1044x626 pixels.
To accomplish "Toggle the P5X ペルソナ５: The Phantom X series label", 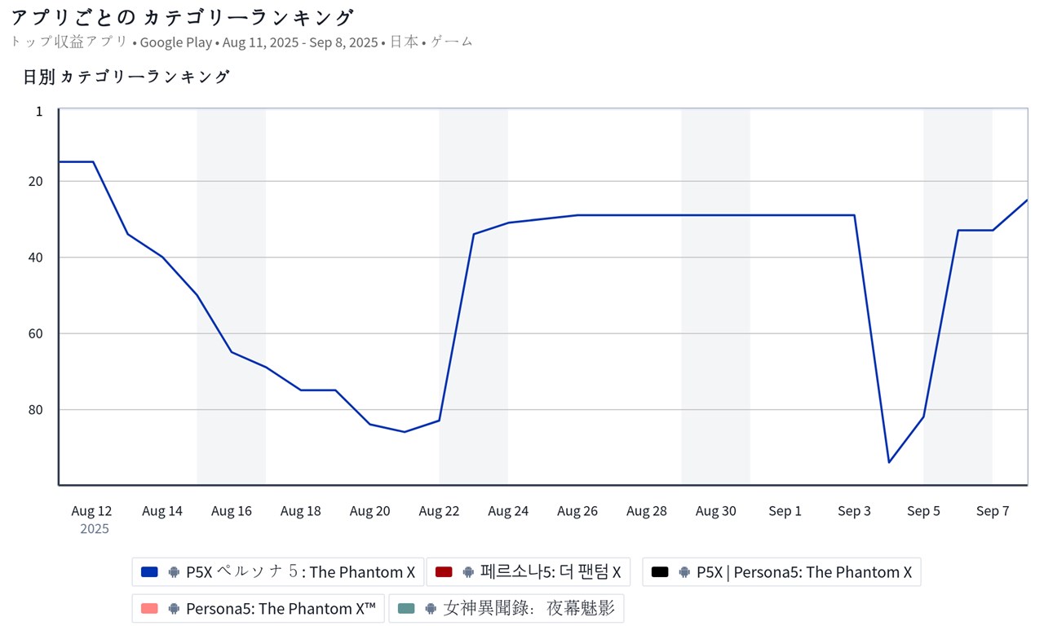I will click(300, 572).
